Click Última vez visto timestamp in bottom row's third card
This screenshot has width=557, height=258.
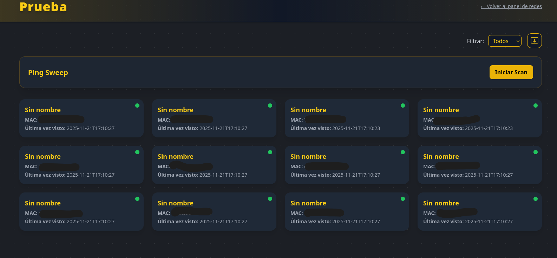coord(356,222)
